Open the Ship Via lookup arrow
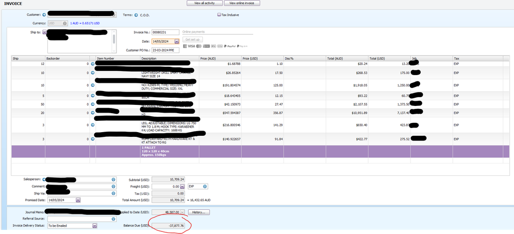The width and height of the screenshot is (514, 234). pyautogui.click(x=113, y=193)
